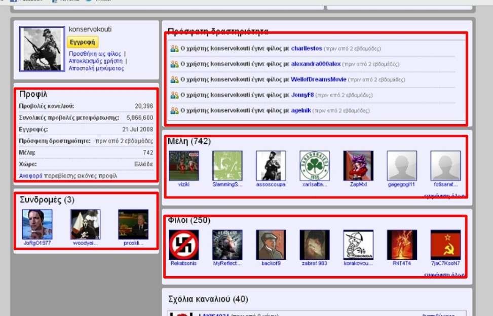This screenshot has width=493, height=316.
Task: Click the R4T4T4 username link
Action: point(402,263)
